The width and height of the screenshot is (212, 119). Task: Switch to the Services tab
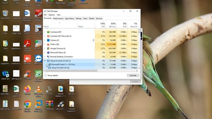99,19
